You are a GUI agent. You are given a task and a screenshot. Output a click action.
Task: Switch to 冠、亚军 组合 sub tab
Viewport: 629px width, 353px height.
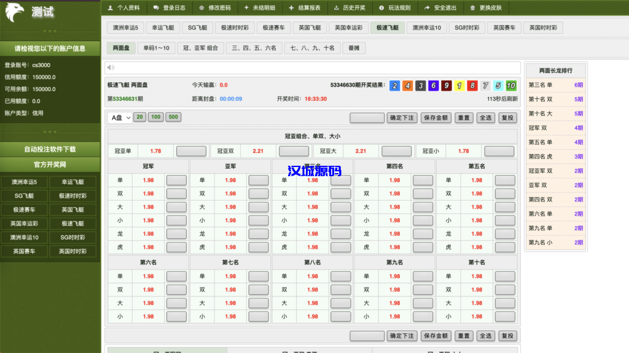(x=201, y=48)
